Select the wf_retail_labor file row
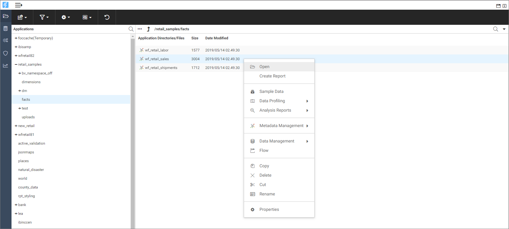The height and width of the screenshot is (229, 509). 157,50
